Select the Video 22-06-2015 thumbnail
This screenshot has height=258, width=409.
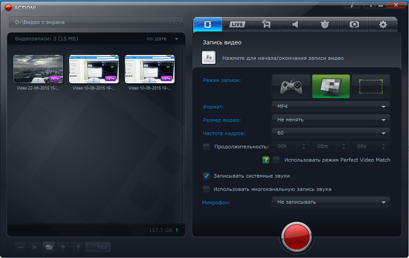point(38,69)
